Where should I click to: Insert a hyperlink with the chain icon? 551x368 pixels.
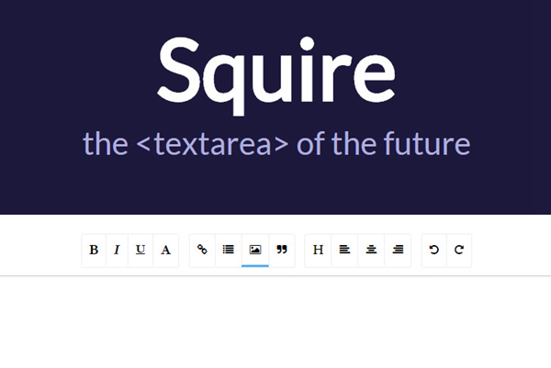[202, 250]
